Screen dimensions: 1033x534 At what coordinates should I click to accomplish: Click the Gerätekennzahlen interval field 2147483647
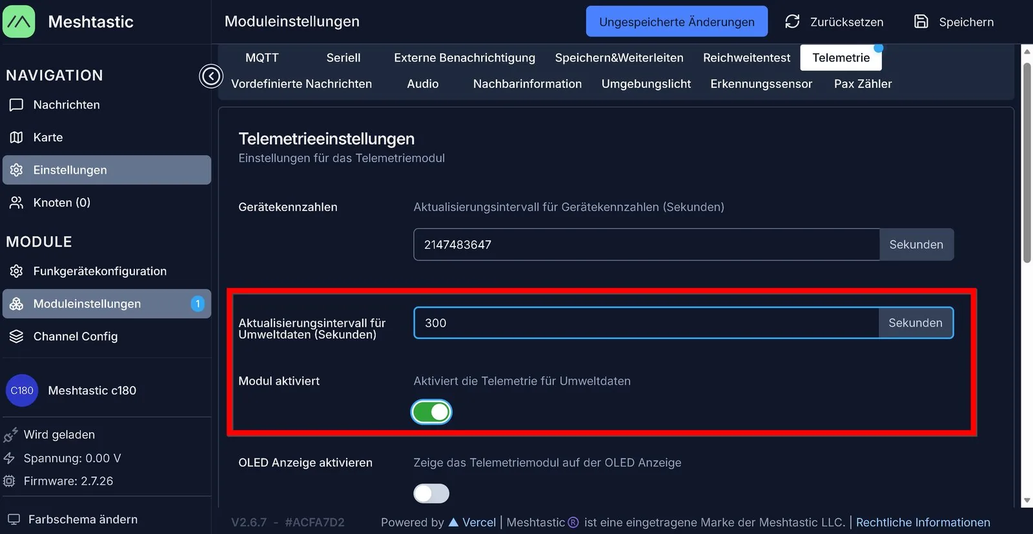646,244
